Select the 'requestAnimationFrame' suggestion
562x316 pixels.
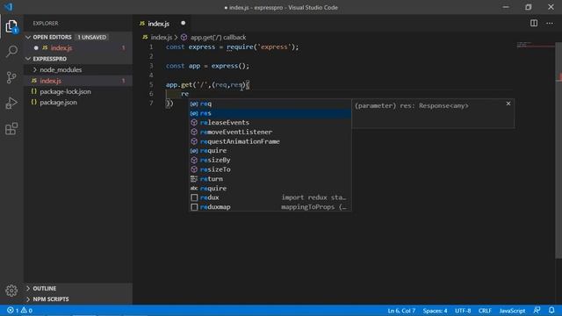click(270, 141)
